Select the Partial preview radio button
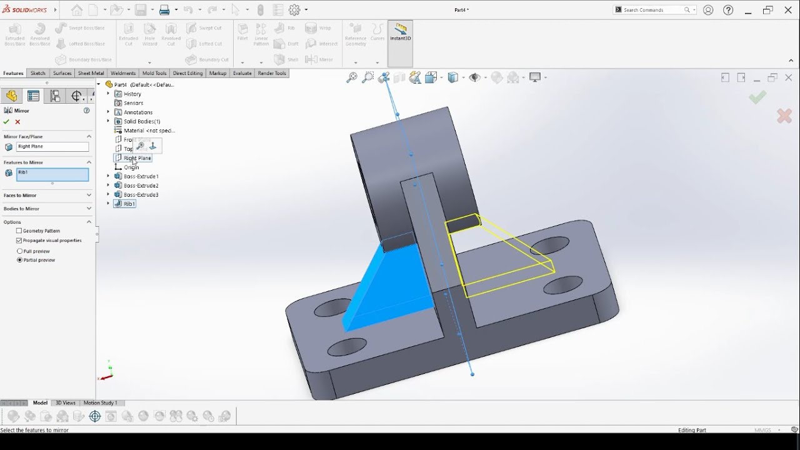Screen dimensions: 800x450 [x=19, y=260]
